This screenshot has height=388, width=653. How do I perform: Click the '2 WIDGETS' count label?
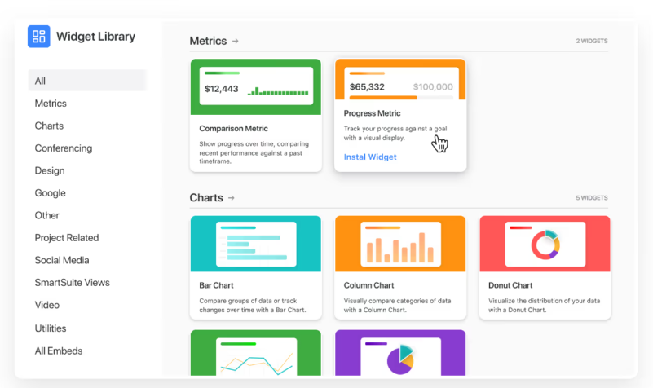[592, 41]
